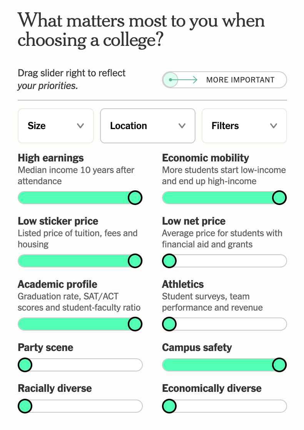Click the Racially diverse slider handle
Viewport: 304px width, 430px height.
25,406
